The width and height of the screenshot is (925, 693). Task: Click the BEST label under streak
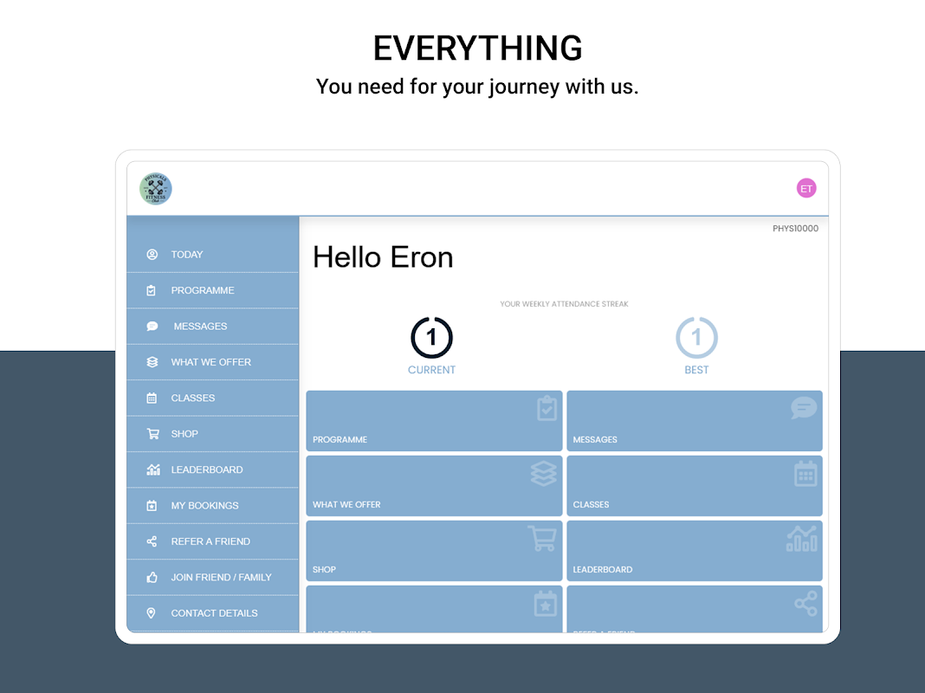(696, 370)
